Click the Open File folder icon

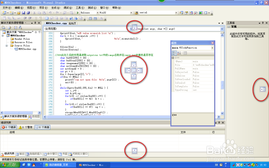[x=19, y=13]
